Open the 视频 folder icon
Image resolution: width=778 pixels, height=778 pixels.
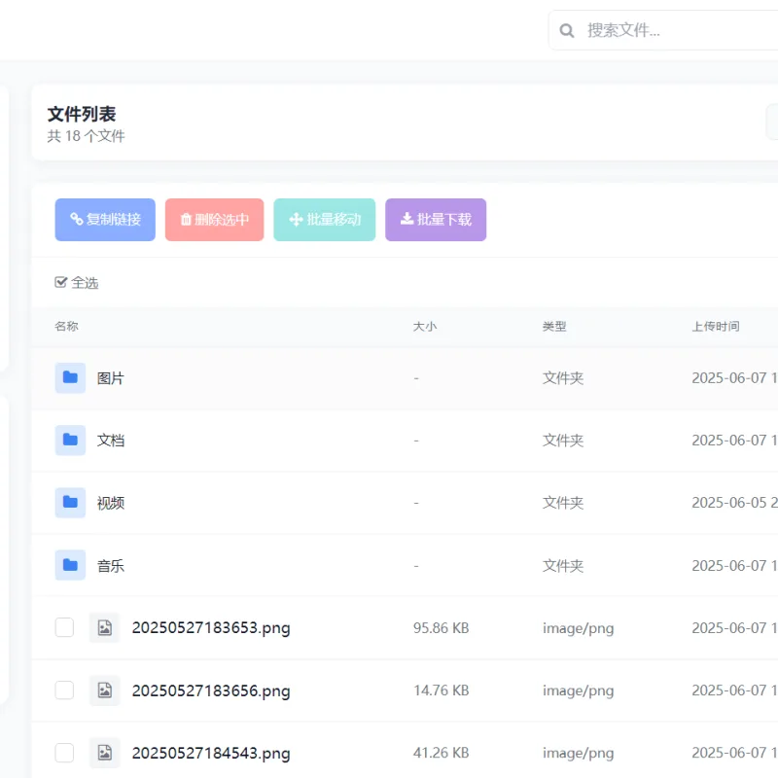(70, 503)
